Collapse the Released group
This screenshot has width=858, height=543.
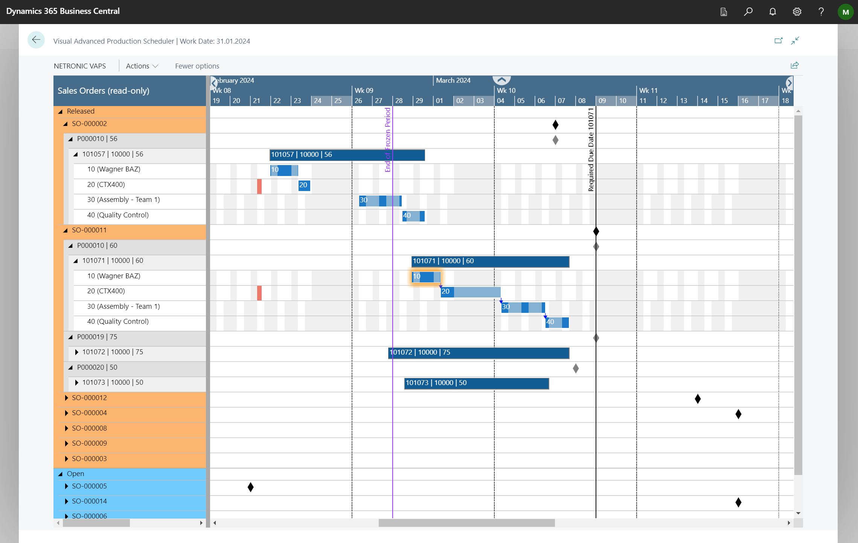tap(61, 111)
